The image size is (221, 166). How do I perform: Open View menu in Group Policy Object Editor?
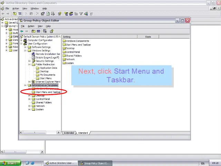pyautogui.click(x=40, y=26)
